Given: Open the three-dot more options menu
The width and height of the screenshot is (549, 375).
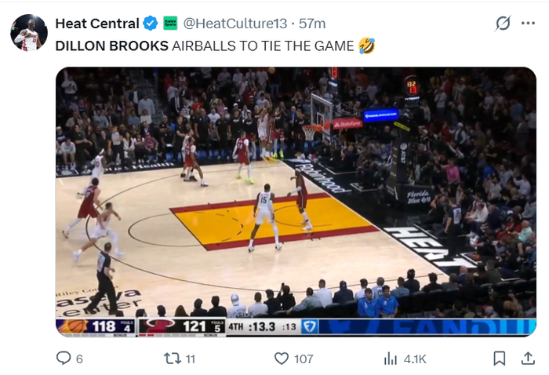Looking at the screenshot, I should pyautogui.click(x=528, y=24).
